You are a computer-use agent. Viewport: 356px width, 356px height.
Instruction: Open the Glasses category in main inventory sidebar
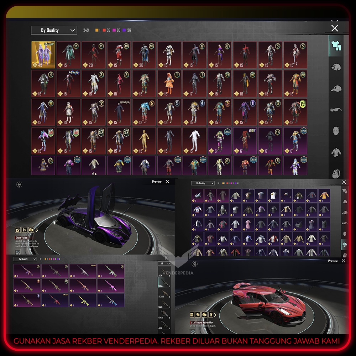click(336, 110)
